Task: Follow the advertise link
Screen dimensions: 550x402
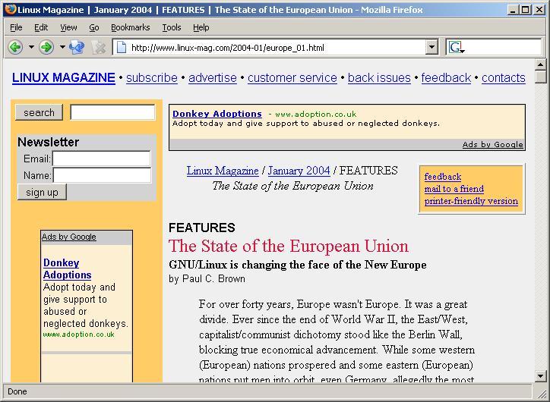Action: click(x=213, y=77)
